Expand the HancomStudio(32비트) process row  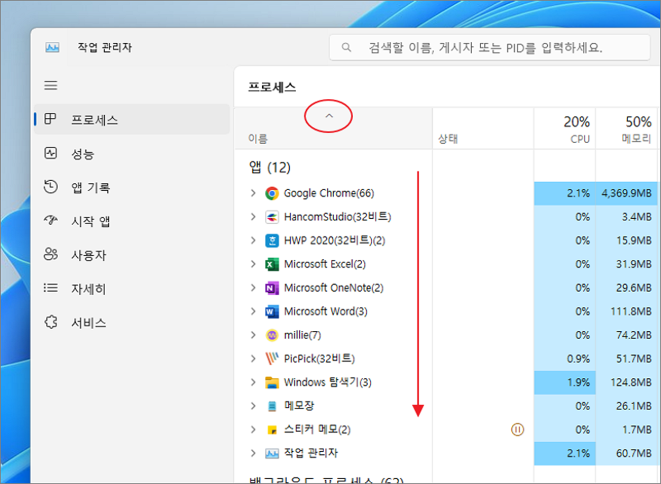253,217
